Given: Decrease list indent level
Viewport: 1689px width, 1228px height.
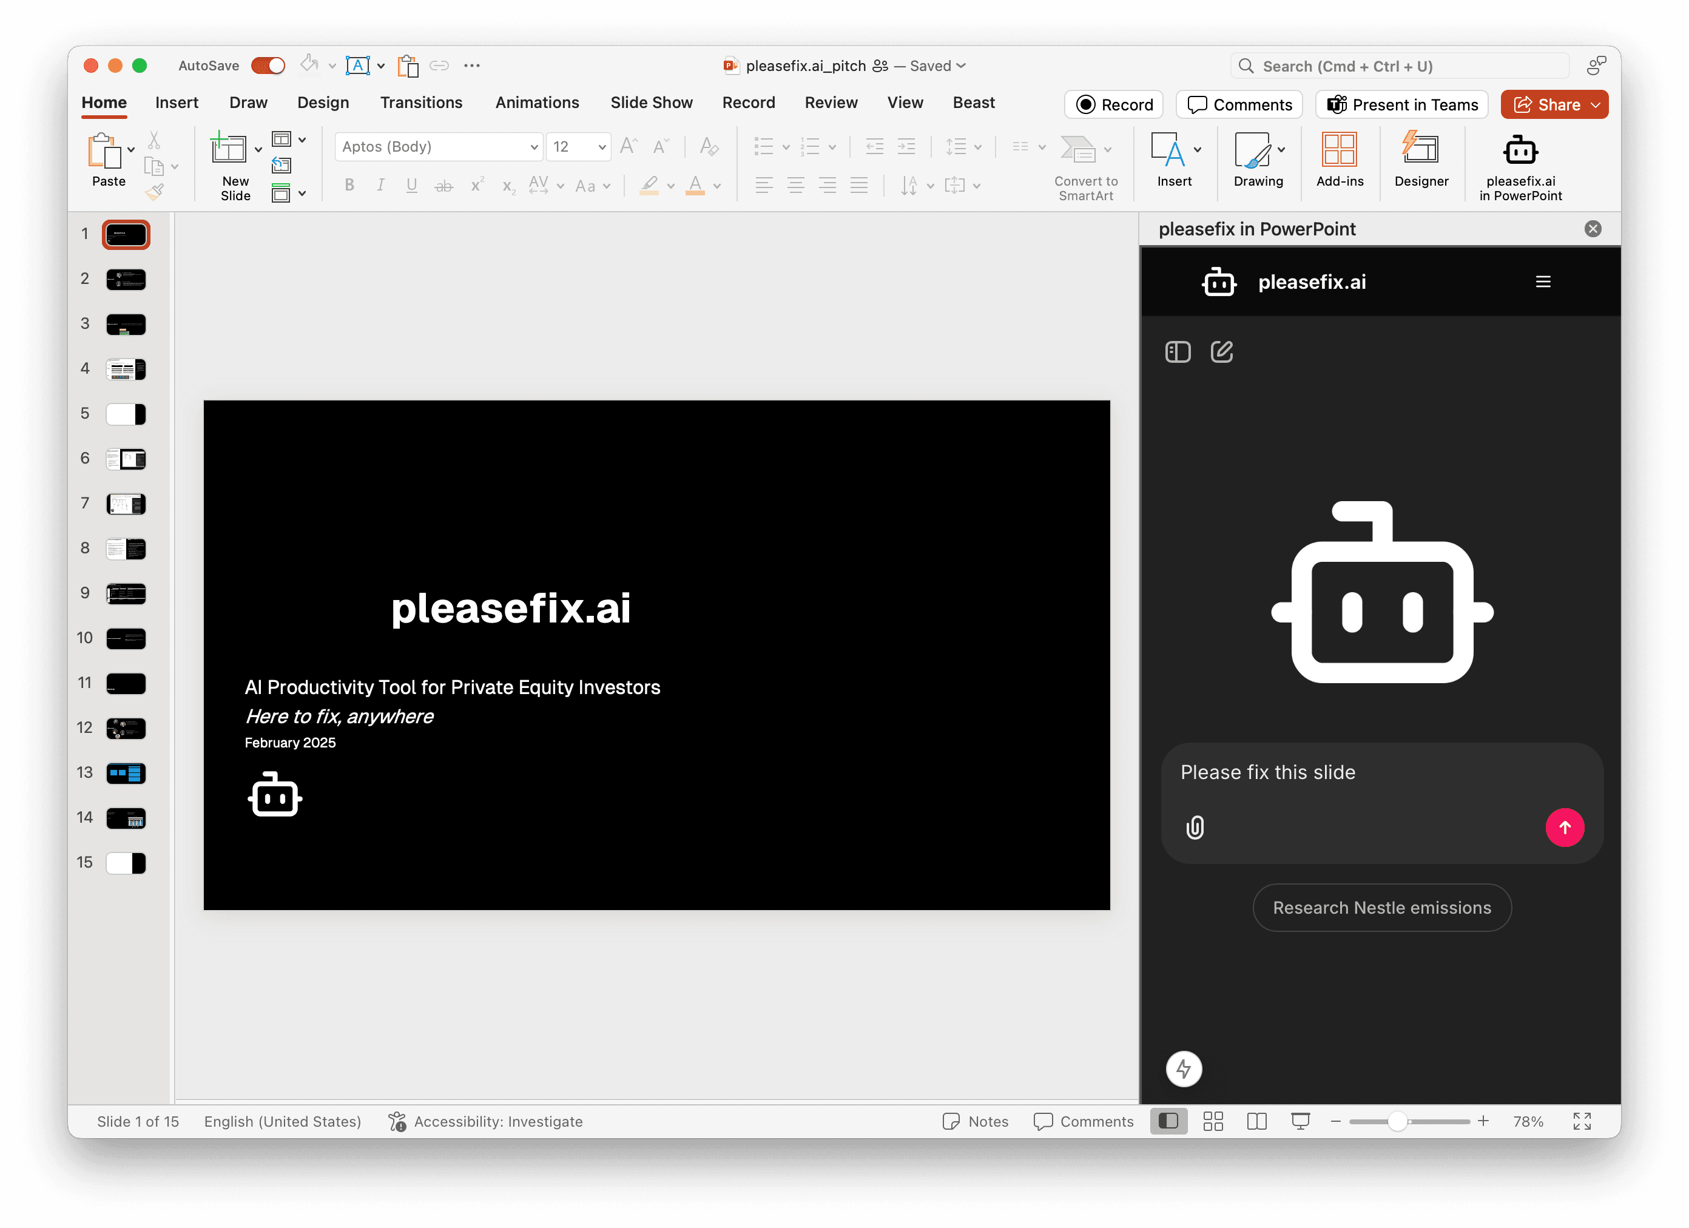Looking at the screenshot, I should pyautogui.click(x=875, y=146).
